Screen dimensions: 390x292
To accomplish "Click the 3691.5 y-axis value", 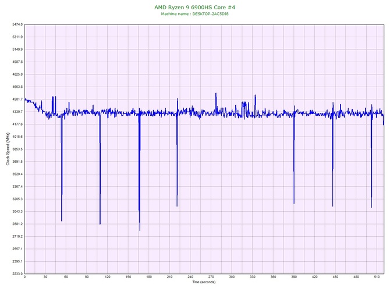I will [x=17, y=162].
